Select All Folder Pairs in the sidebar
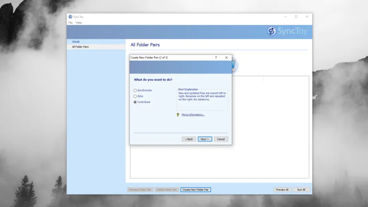 [80, 47]
